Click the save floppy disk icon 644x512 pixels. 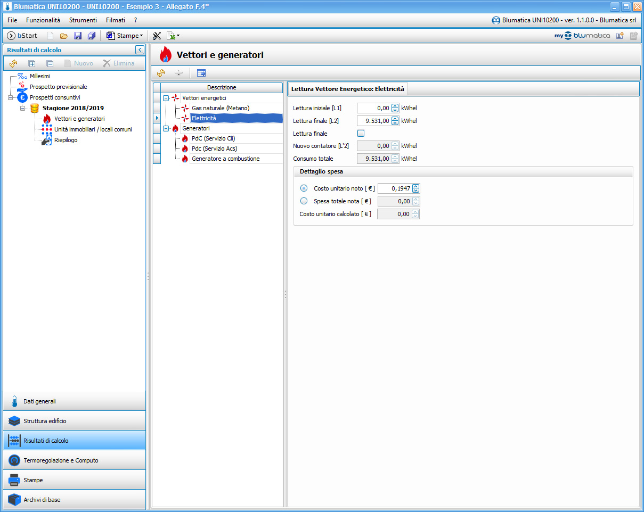click(x=78, y=36)
